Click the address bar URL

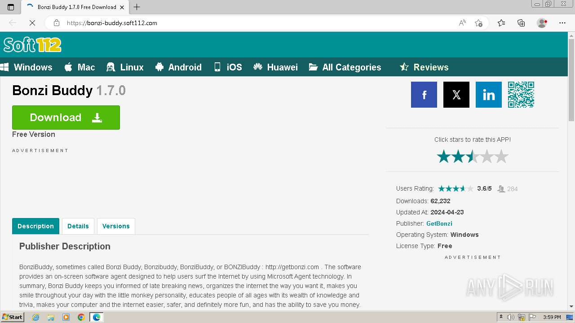point(112,23)
